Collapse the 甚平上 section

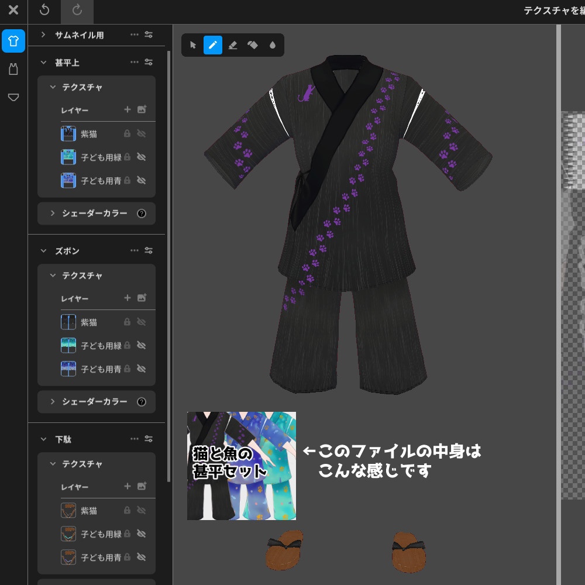pos(43,62)
